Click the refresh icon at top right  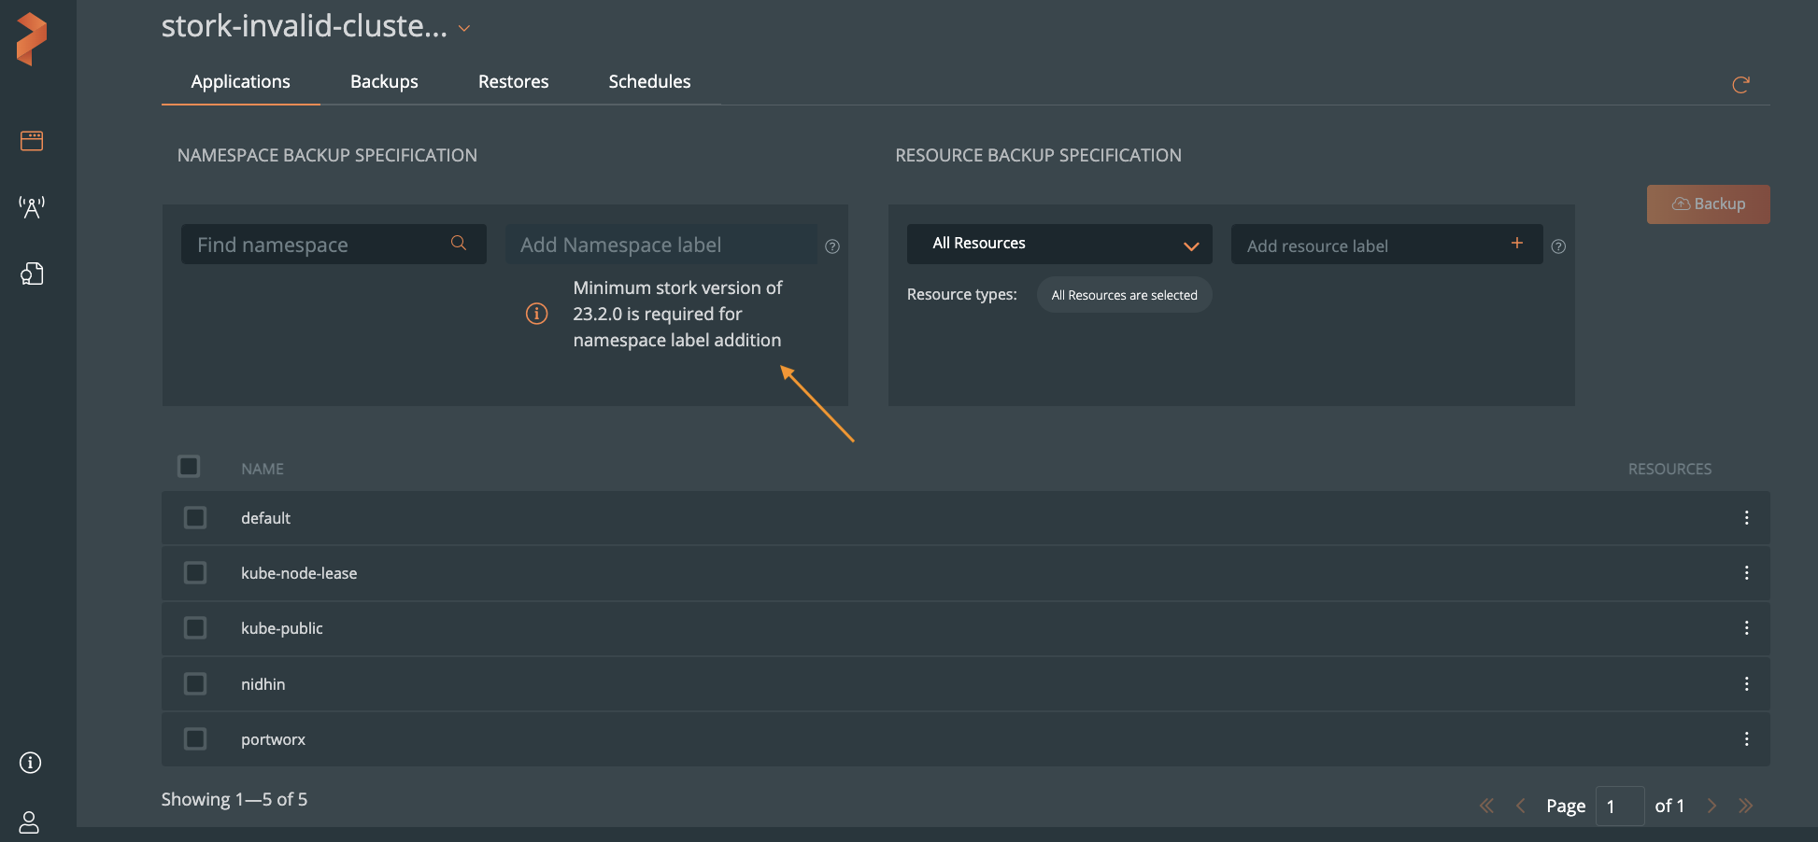pyautogui.click(x=1740, y=85)
